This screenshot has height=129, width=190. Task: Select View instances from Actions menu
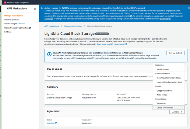163,69
